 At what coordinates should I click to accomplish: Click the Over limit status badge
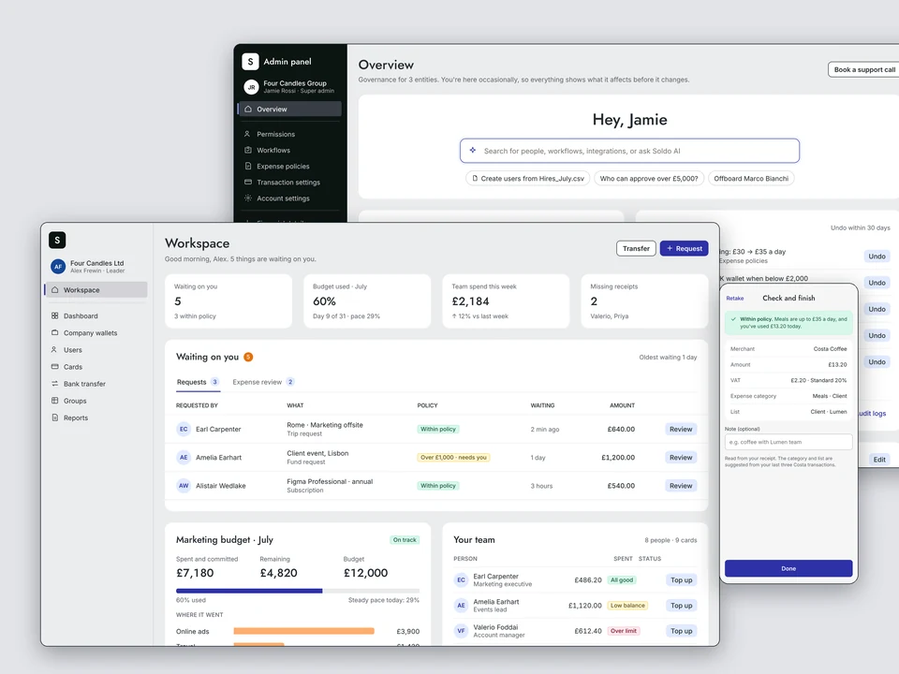click(624, 631)
